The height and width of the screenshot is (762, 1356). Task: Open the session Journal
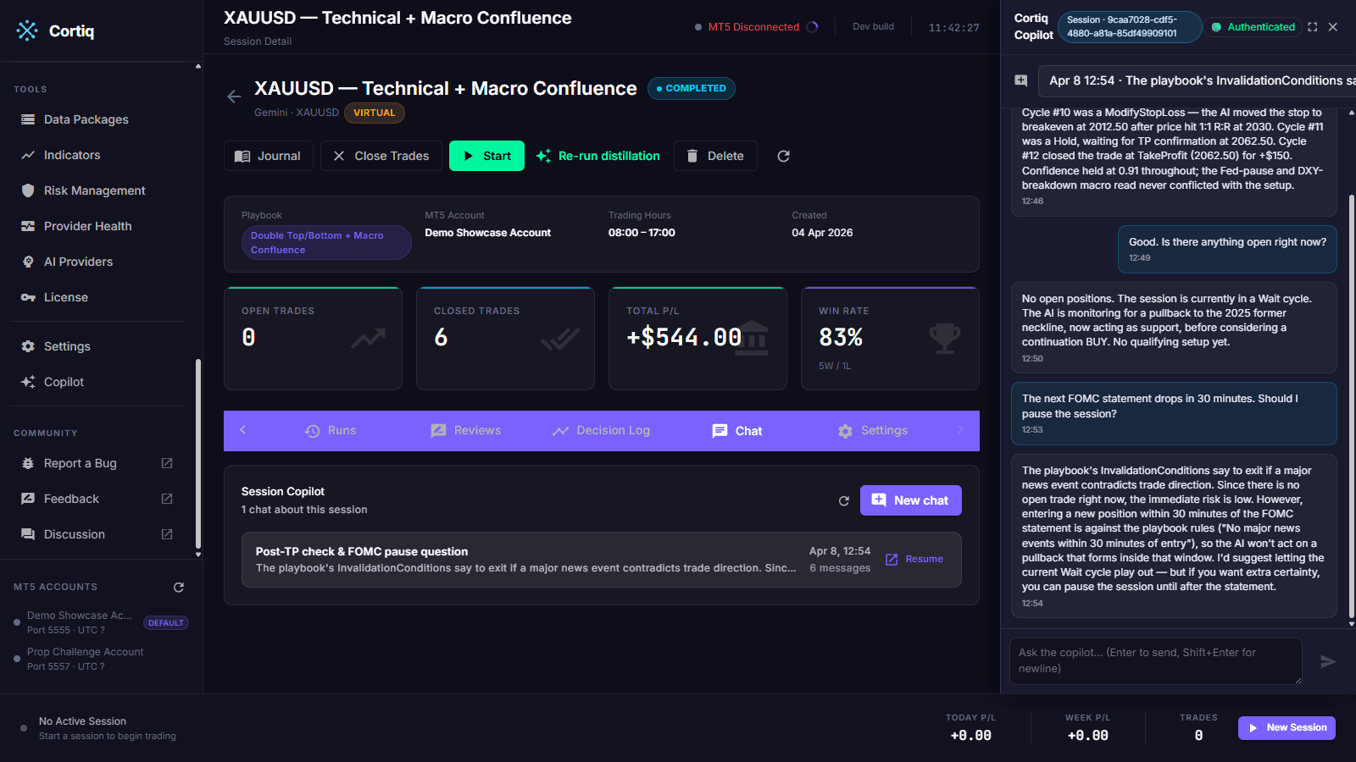coord(268,156)
